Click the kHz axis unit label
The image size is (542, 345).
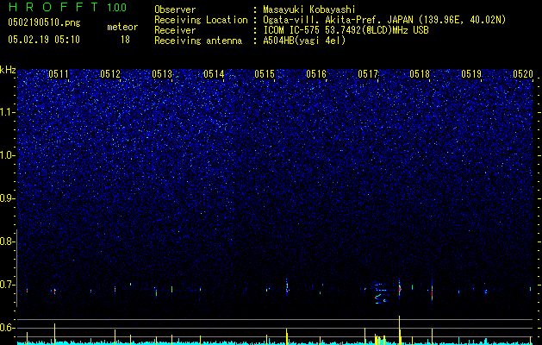(x=8, y=70)
